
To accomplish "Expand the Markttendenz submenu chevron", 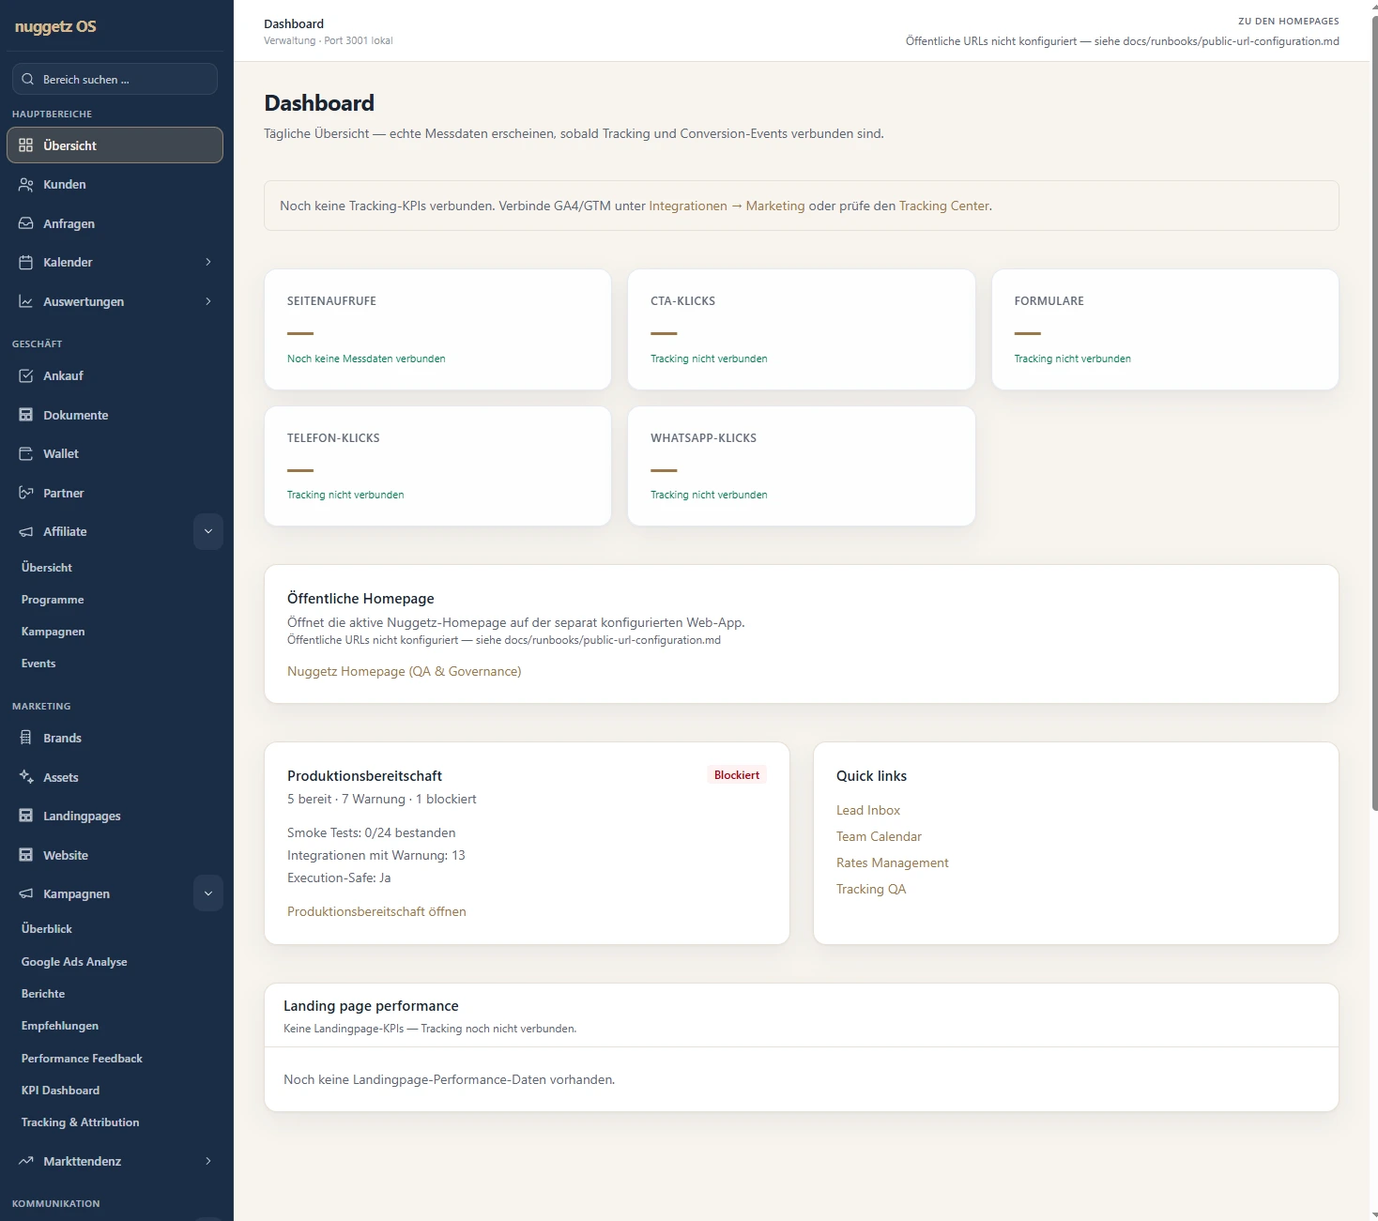I will click(x=208, y=1161).
